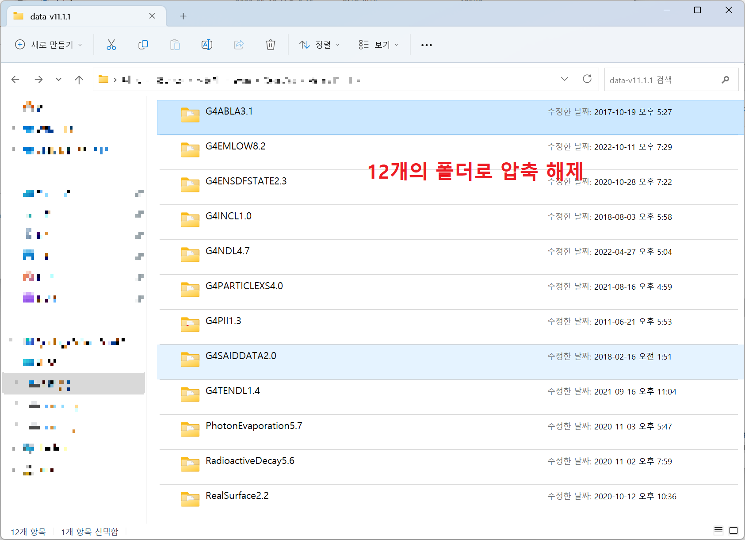Viewport: 745px width, 540px height.
Task: Switch to details view in status bar
Action: coord(718,531)
